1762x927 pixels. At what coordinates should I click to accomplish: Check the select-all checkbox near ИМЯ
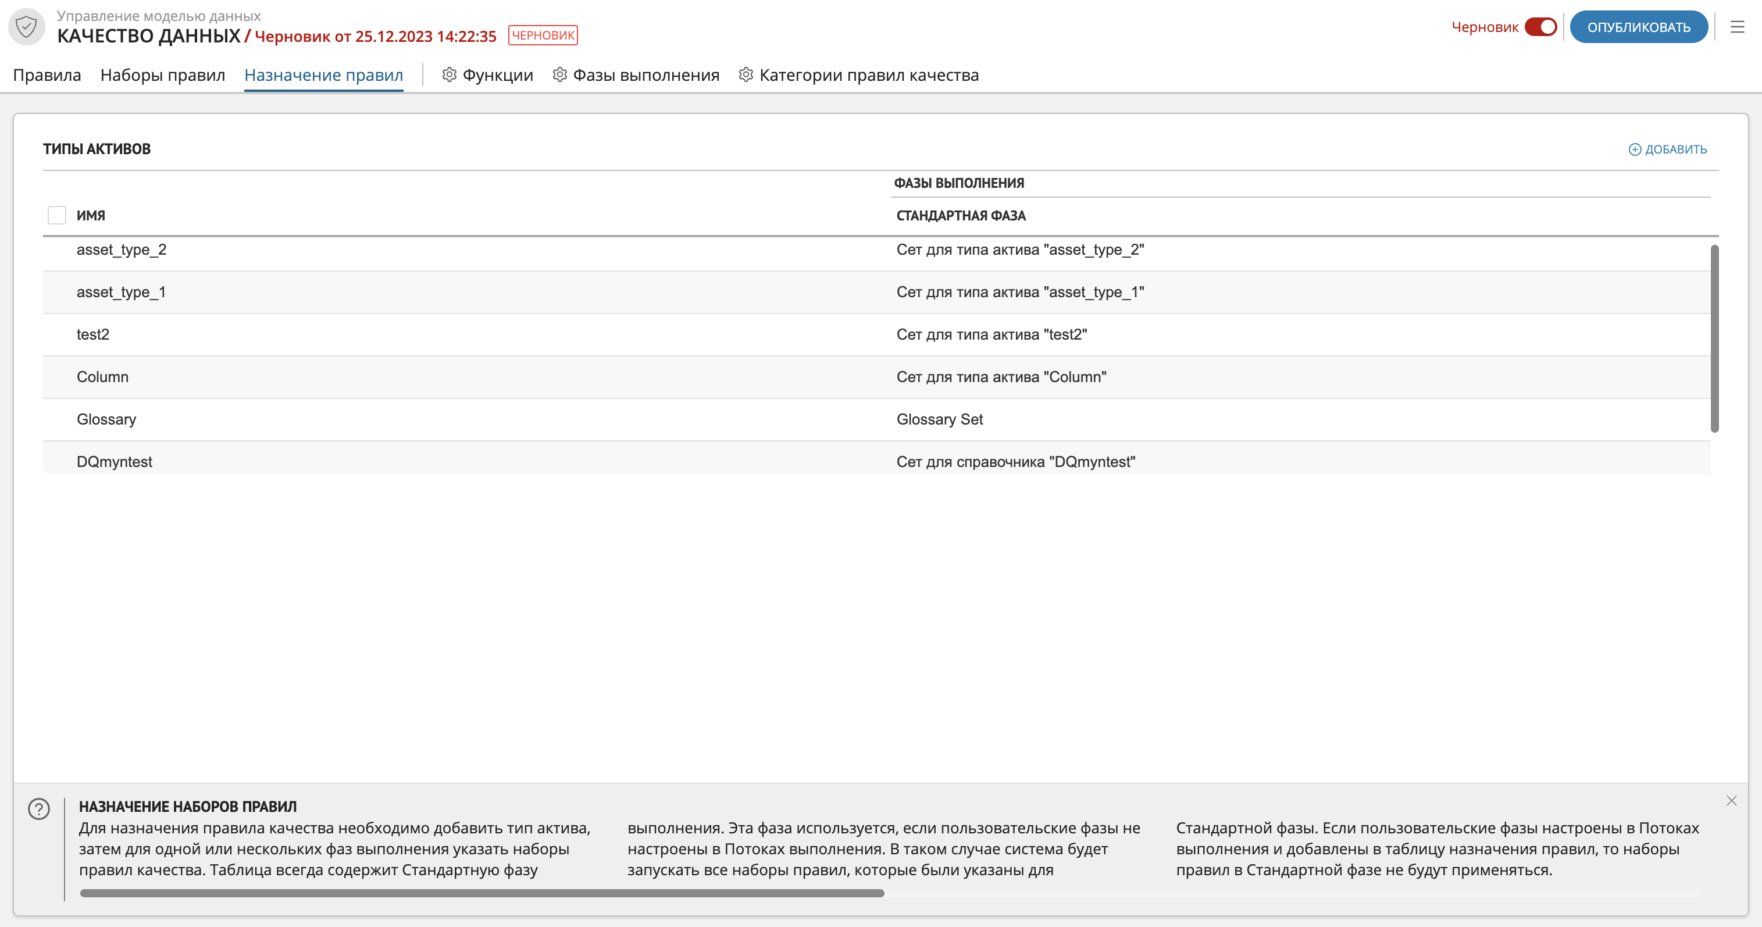click(57, 215)
